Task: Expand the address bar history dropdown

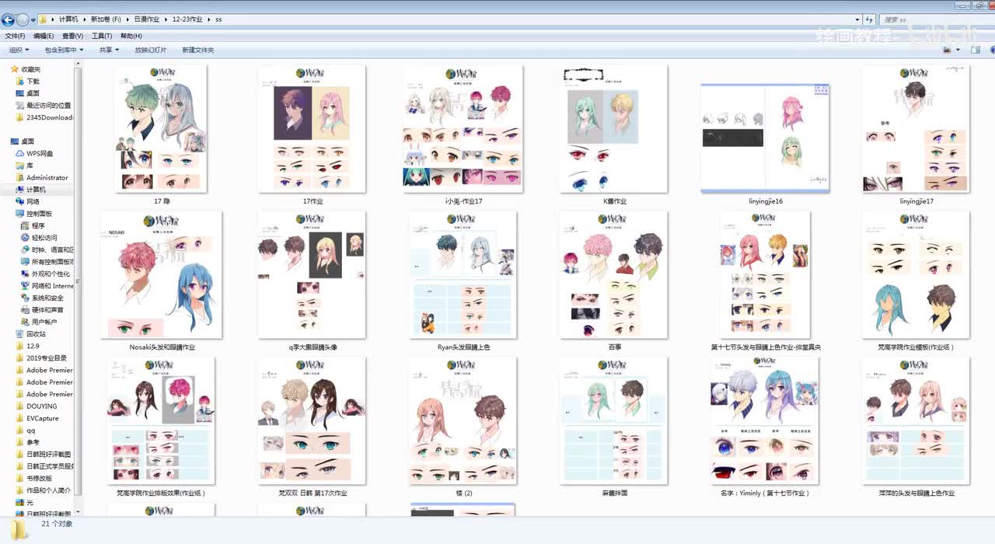Action: [x=858, y=19]
